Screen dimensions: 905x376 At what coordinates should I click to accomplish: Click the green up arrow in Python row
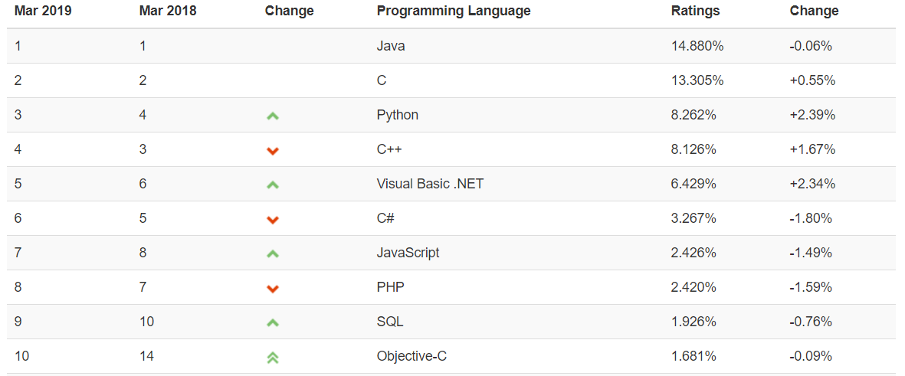[273, 116]
